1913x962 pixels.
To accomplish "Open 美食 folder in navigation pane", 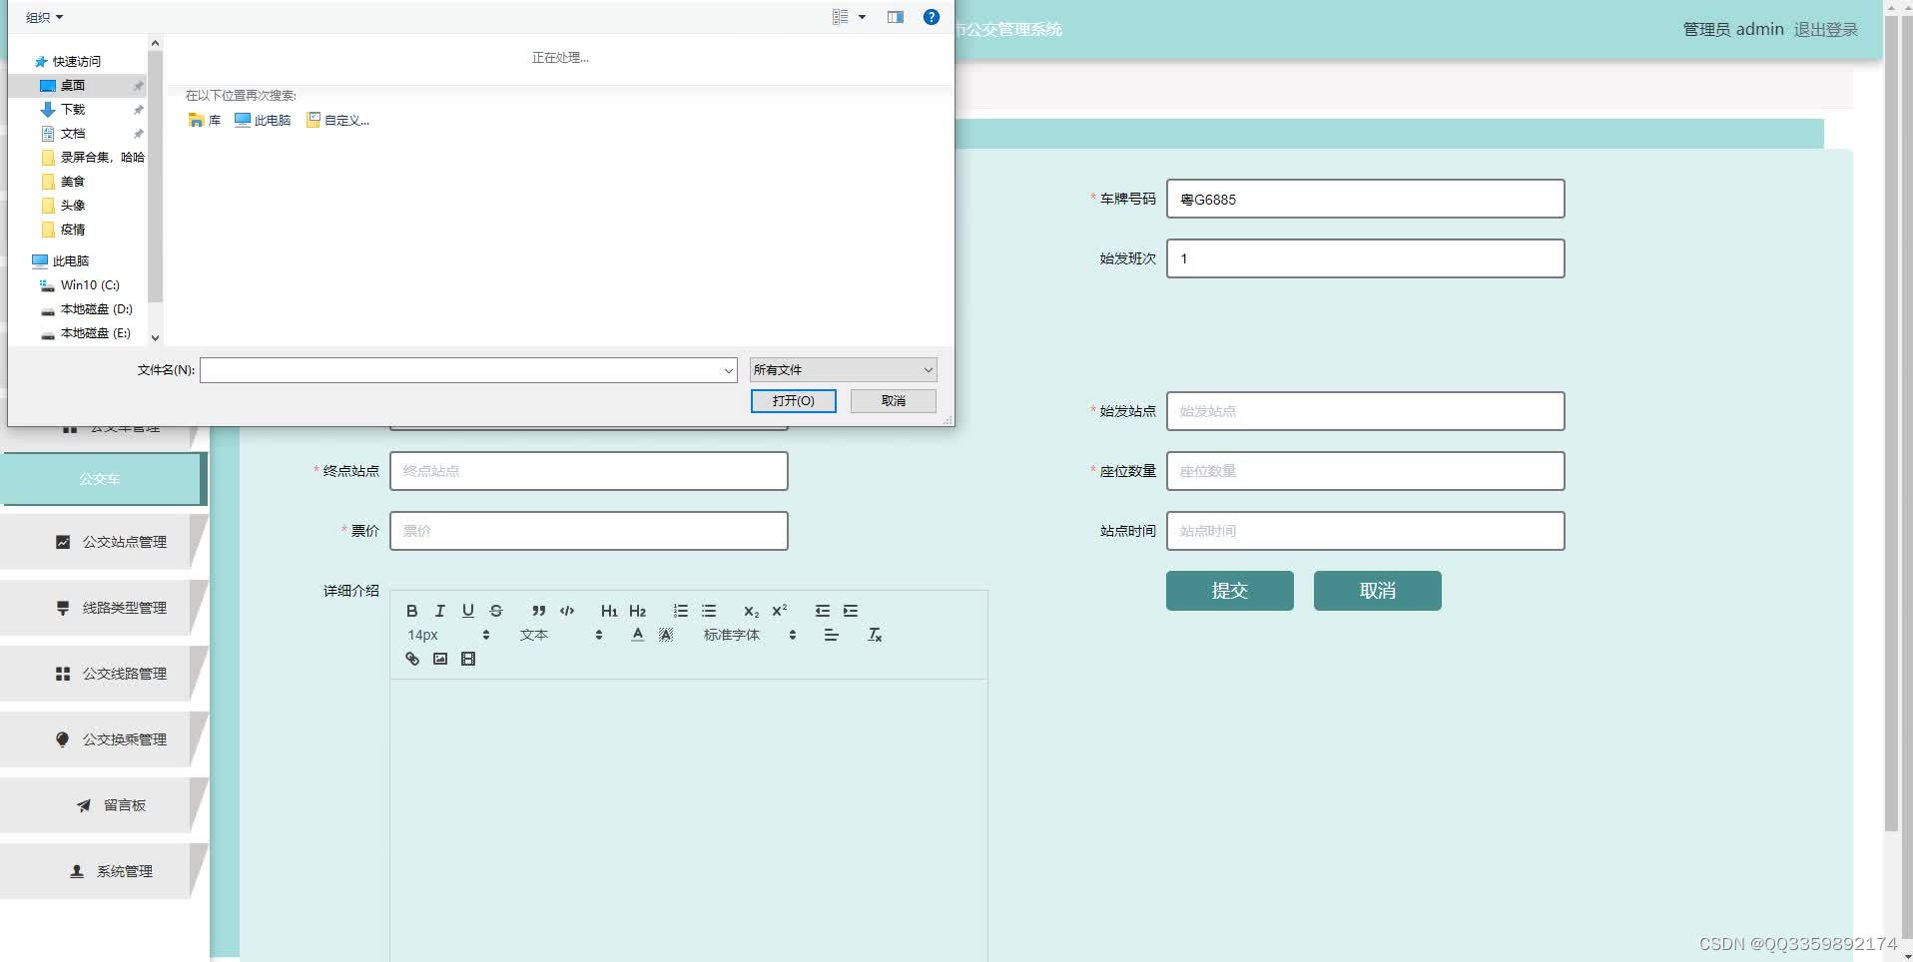I will point(72,182).
